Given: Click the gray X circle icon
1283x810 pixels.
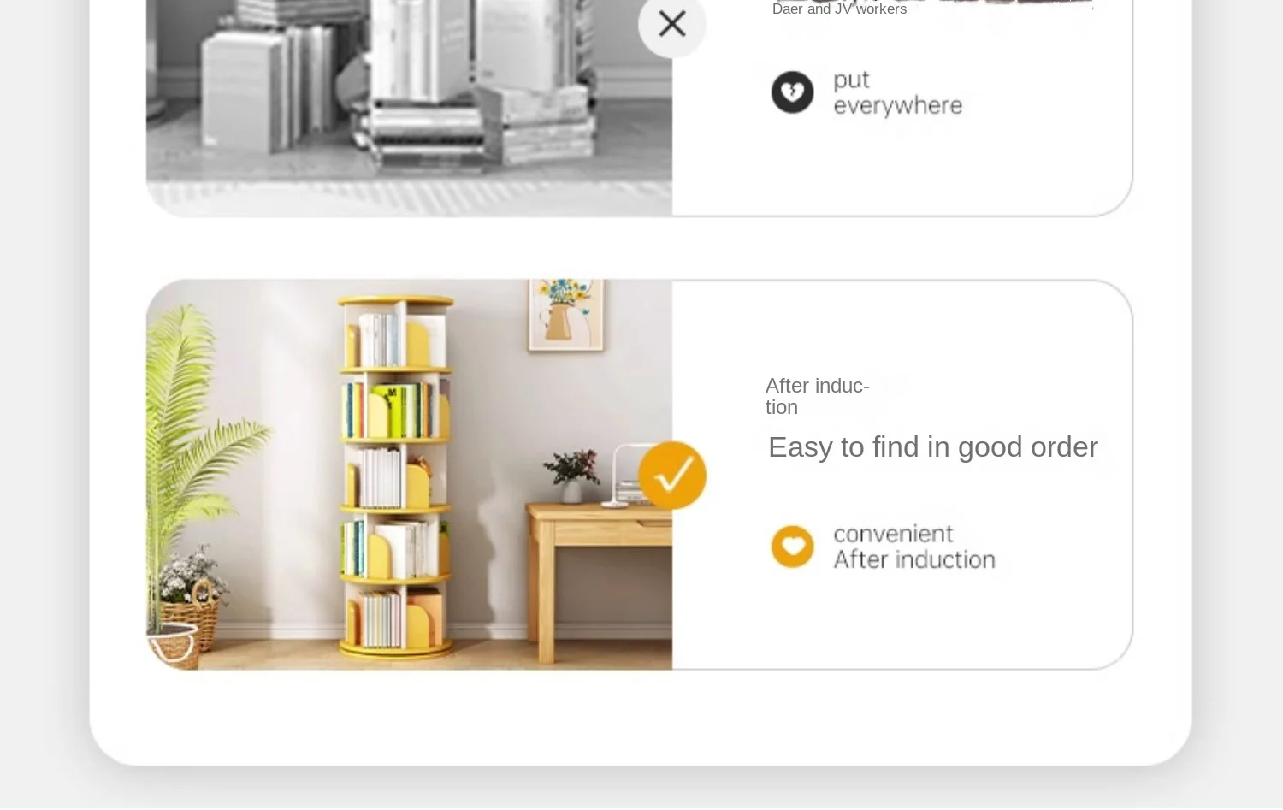Looking at the screenshot, I should click(x=672, y=23).
